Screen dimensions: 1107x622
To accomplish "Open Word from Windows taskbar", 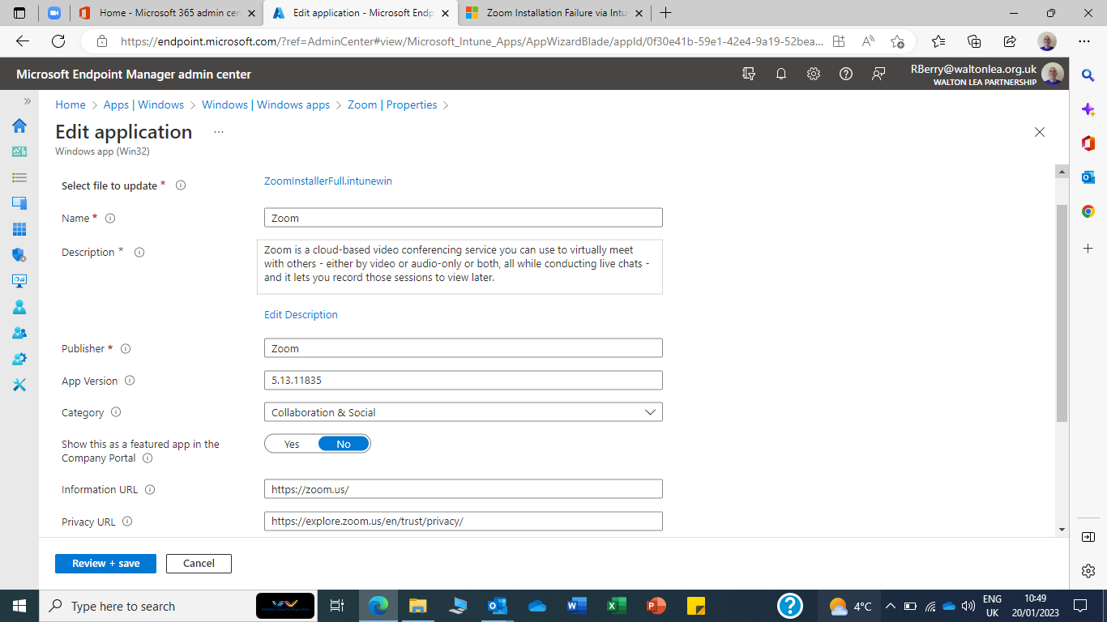I will [576, 606].
